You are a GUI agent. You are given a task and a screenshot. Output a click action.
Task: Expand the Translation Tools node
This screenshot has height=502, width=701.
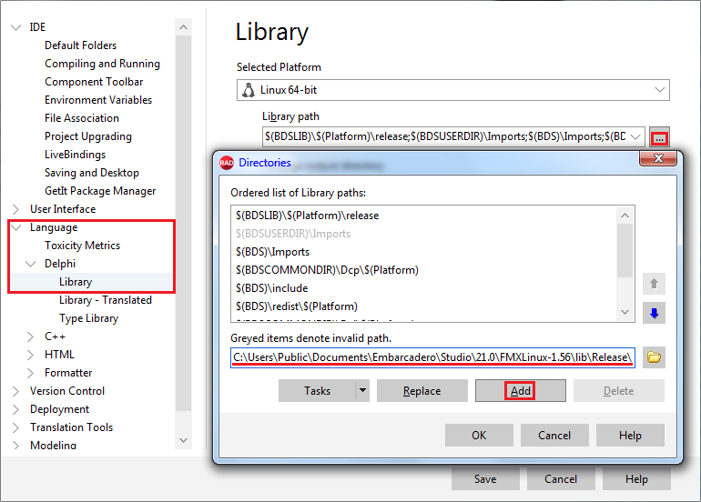(15, 427)
